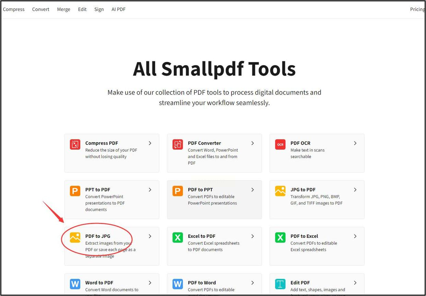Screen dimensions: 426x296
Task: Select the PPT to PDF title
Action: coord(98,190)
